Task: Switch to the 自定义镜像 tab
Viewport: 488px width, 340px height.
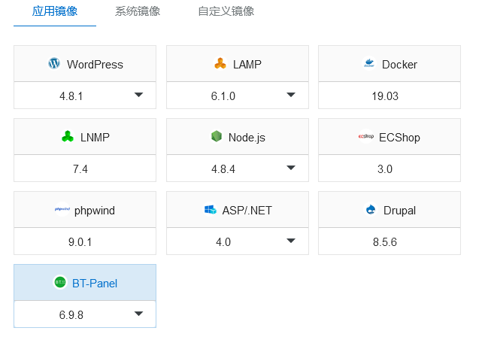Action: coord(226,11)
